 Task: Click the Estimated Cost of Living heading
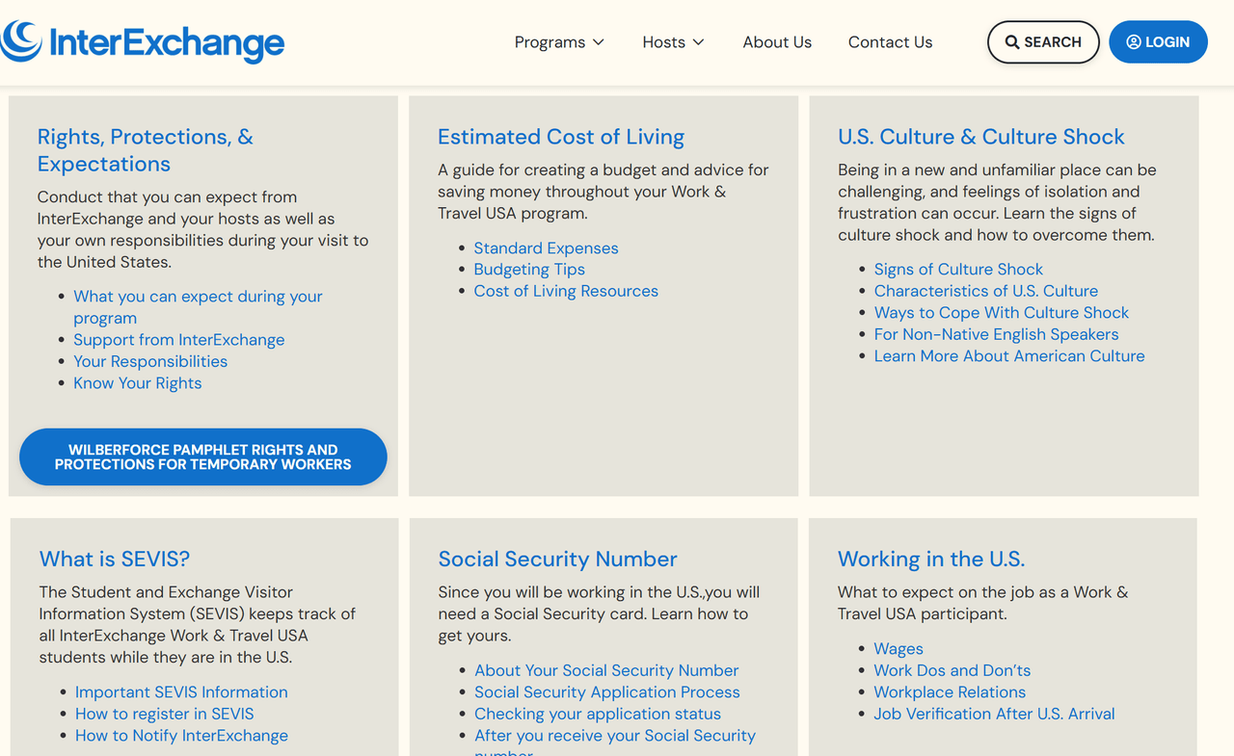coord(561,137)
